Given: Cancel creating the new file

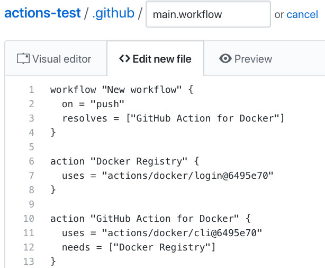Looking at the screenshot, I should tap(302, 14).
